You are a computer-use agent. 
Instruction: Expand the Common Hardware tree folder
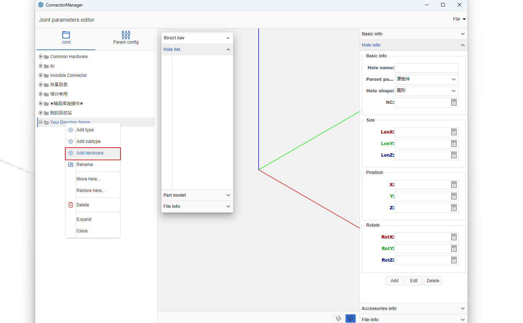tap(41, 57)
